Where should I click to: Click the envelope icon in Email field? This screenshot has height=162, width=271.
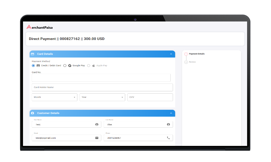[x=97, y=138]
